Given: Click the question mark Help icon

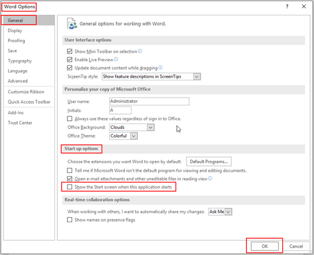Looking at the screenshot, I should coord(287,7).
